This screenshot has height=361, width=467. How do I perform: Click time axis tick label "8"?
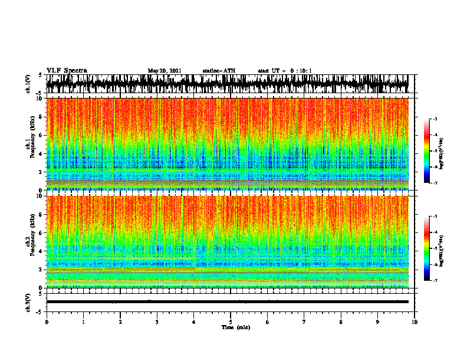(341, 322)
